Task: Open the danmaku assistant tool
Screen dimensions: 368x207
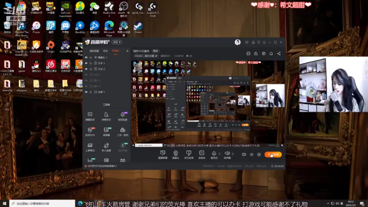Action: pos(90,116)
